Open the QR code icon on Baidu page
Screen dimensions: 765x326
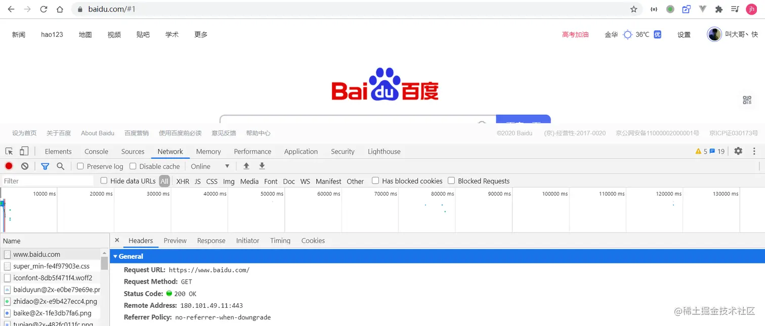[747, 100]
